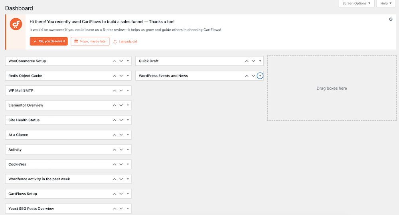Move Elementor Overview box down
This screenshot has width=399, height=215.
click(x=121, y=105)
